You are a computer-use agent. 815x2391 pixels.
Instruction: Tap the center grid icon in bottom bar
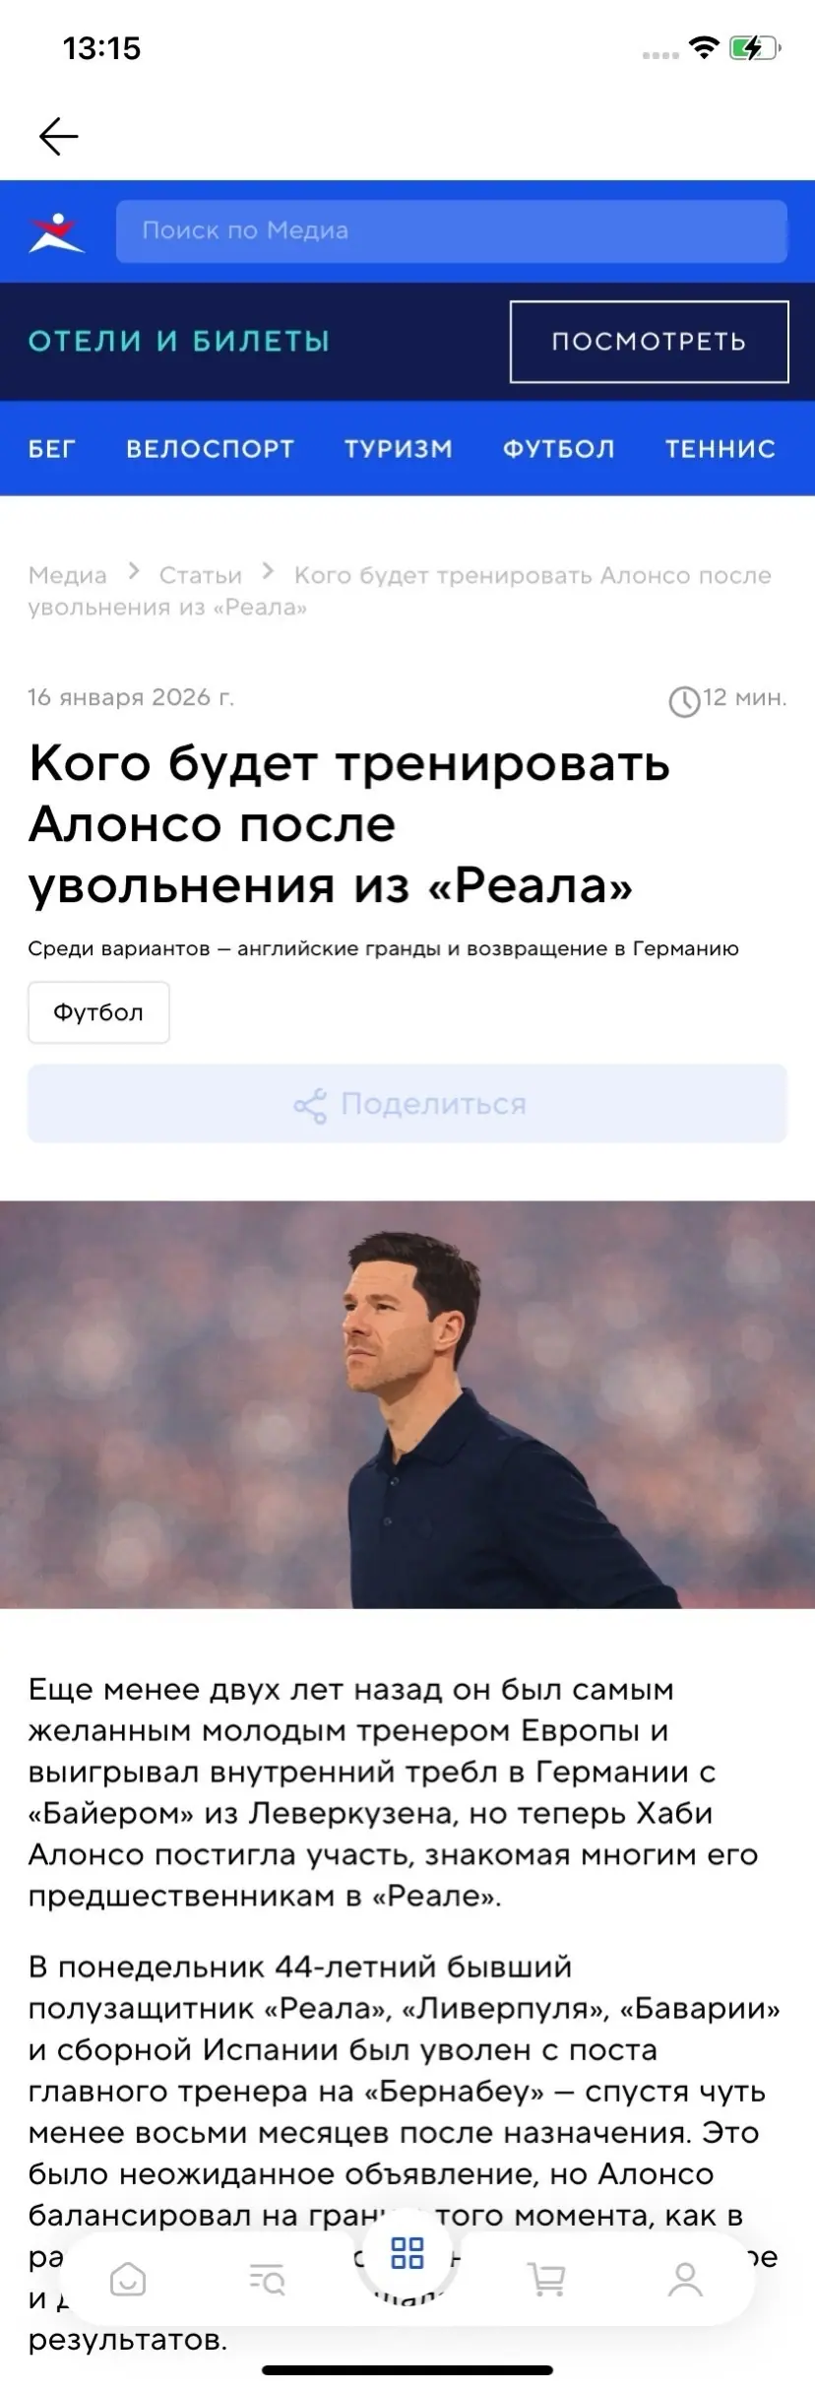click(x=407, y=2253)
